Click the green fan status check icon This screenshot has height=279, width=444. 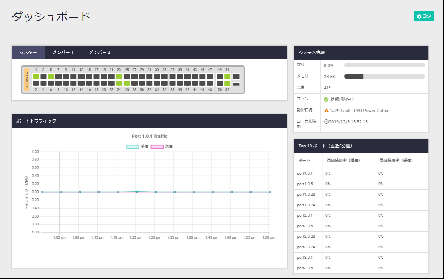tap(326, 99)
